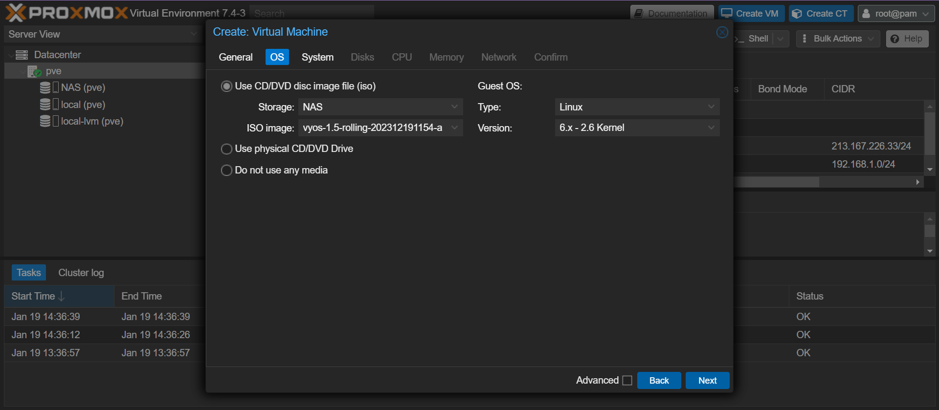Switch to the System tab
The width and height of the screenshot is (939, 410).
pyautogui.click(x=317, y=57)
